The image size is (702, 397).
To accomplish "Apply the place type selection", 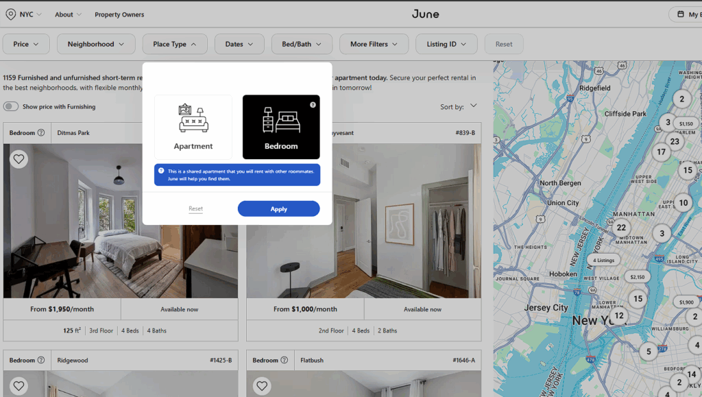I will [x=278, y=209].
